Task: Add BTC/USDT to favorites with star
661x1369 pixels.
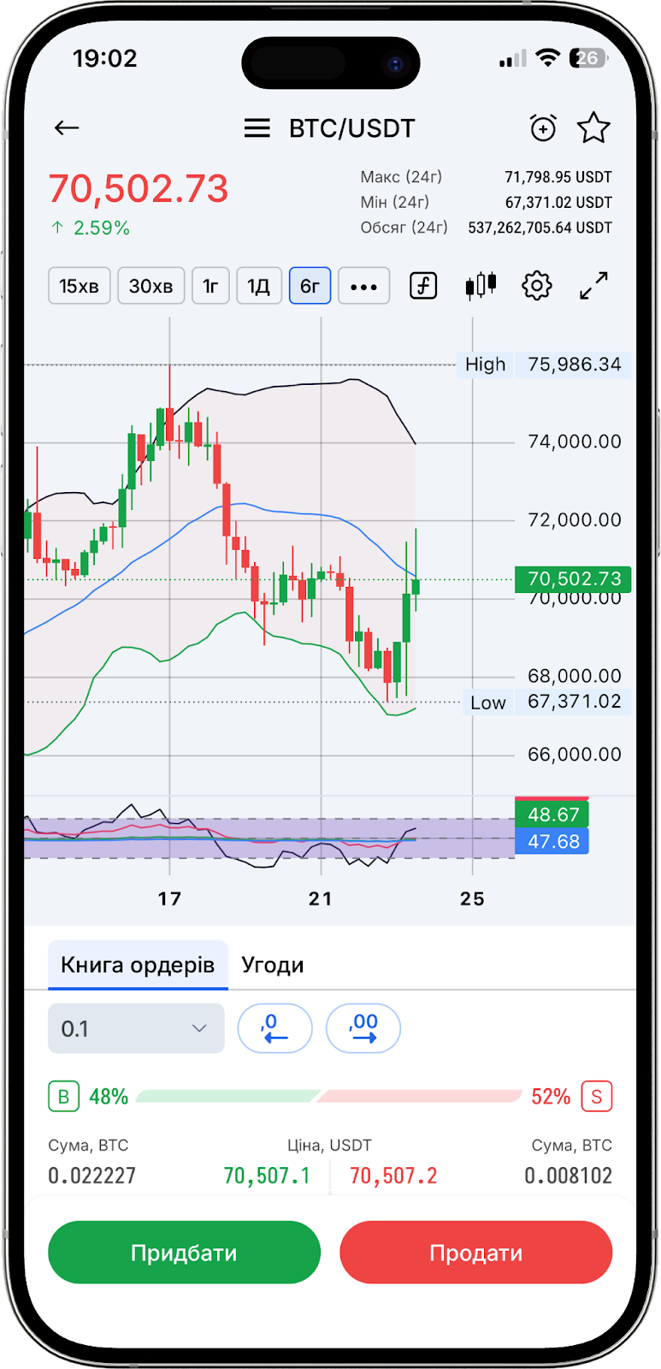Action: [x=593, y=128]
